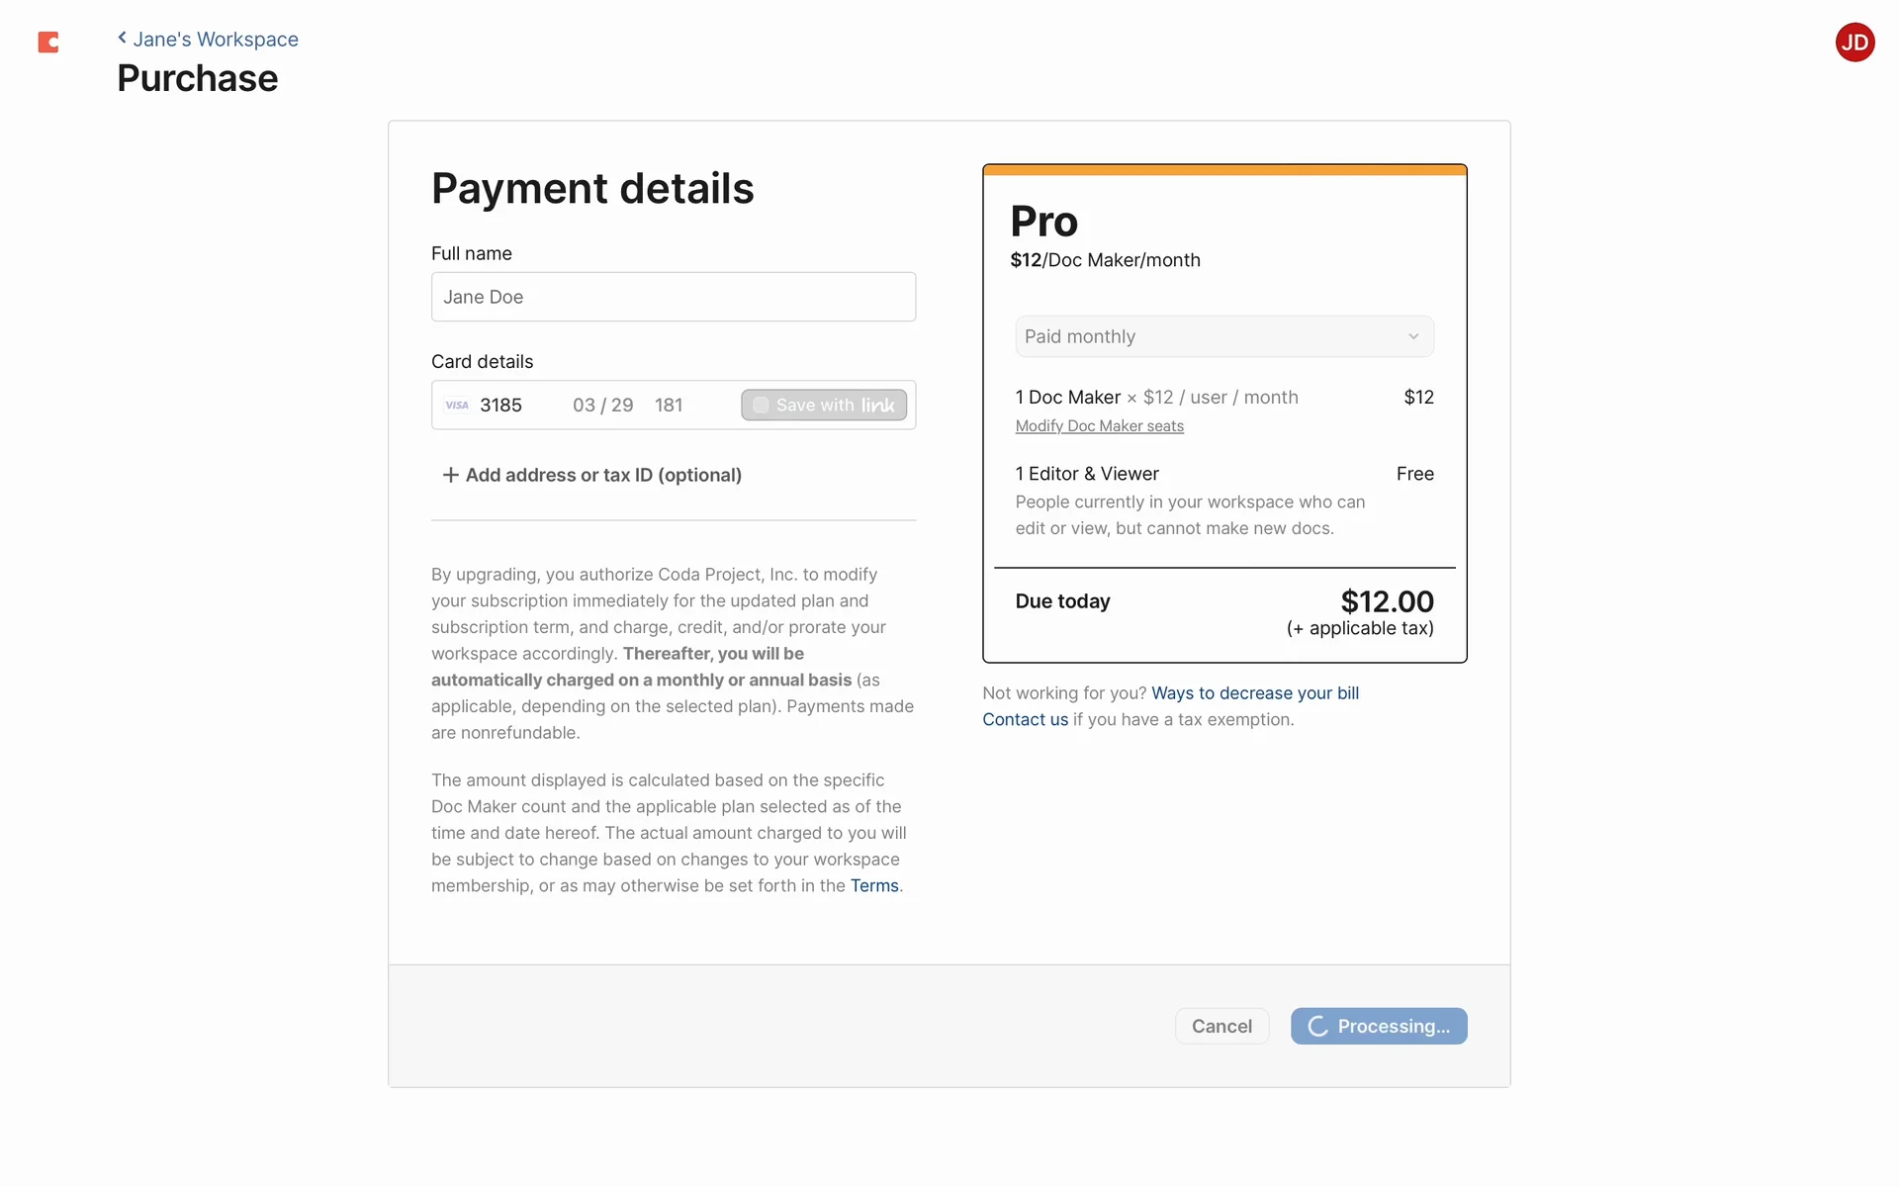Screen dimensions: 1899x1187
Task: Open the JD user avatar menu
Action: coord(1854,43)
